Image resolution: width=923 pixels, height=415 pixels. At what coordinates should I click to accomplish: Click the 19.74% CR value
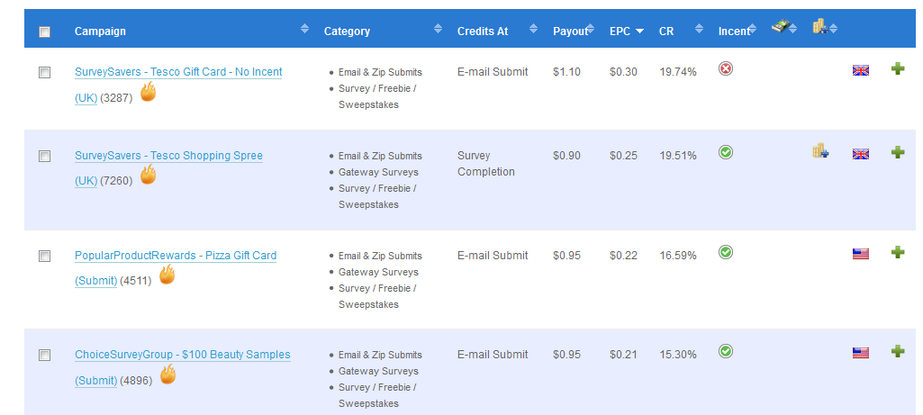(678, 72)
